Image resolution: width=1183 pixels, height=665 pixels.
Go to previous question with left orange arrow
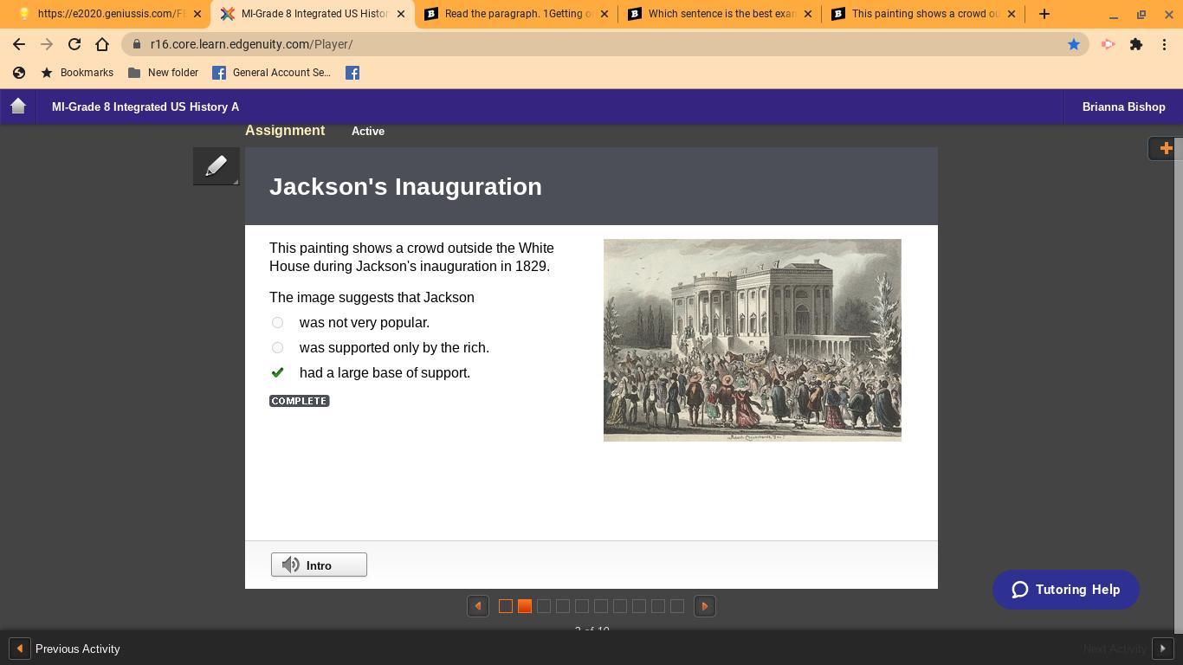click(478, 606)
